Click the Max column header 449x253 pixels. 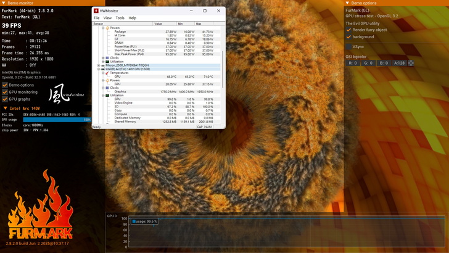pyautogui.click(x=199, y=23)
